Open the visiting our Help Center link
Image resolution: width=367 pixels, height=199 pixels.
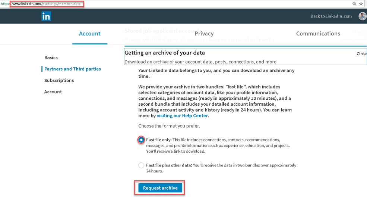click(x=182, y=116)
